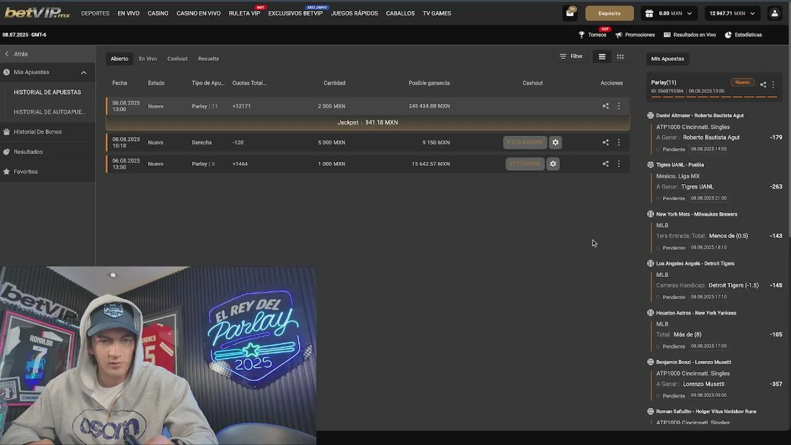Click baseball icon beside Houston Astros match
Screen dimensions: 791x445
tap(650, 313)
